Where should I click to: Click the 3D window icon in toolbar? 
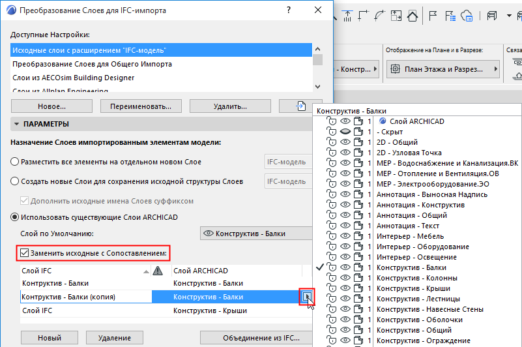click(492, 16)
